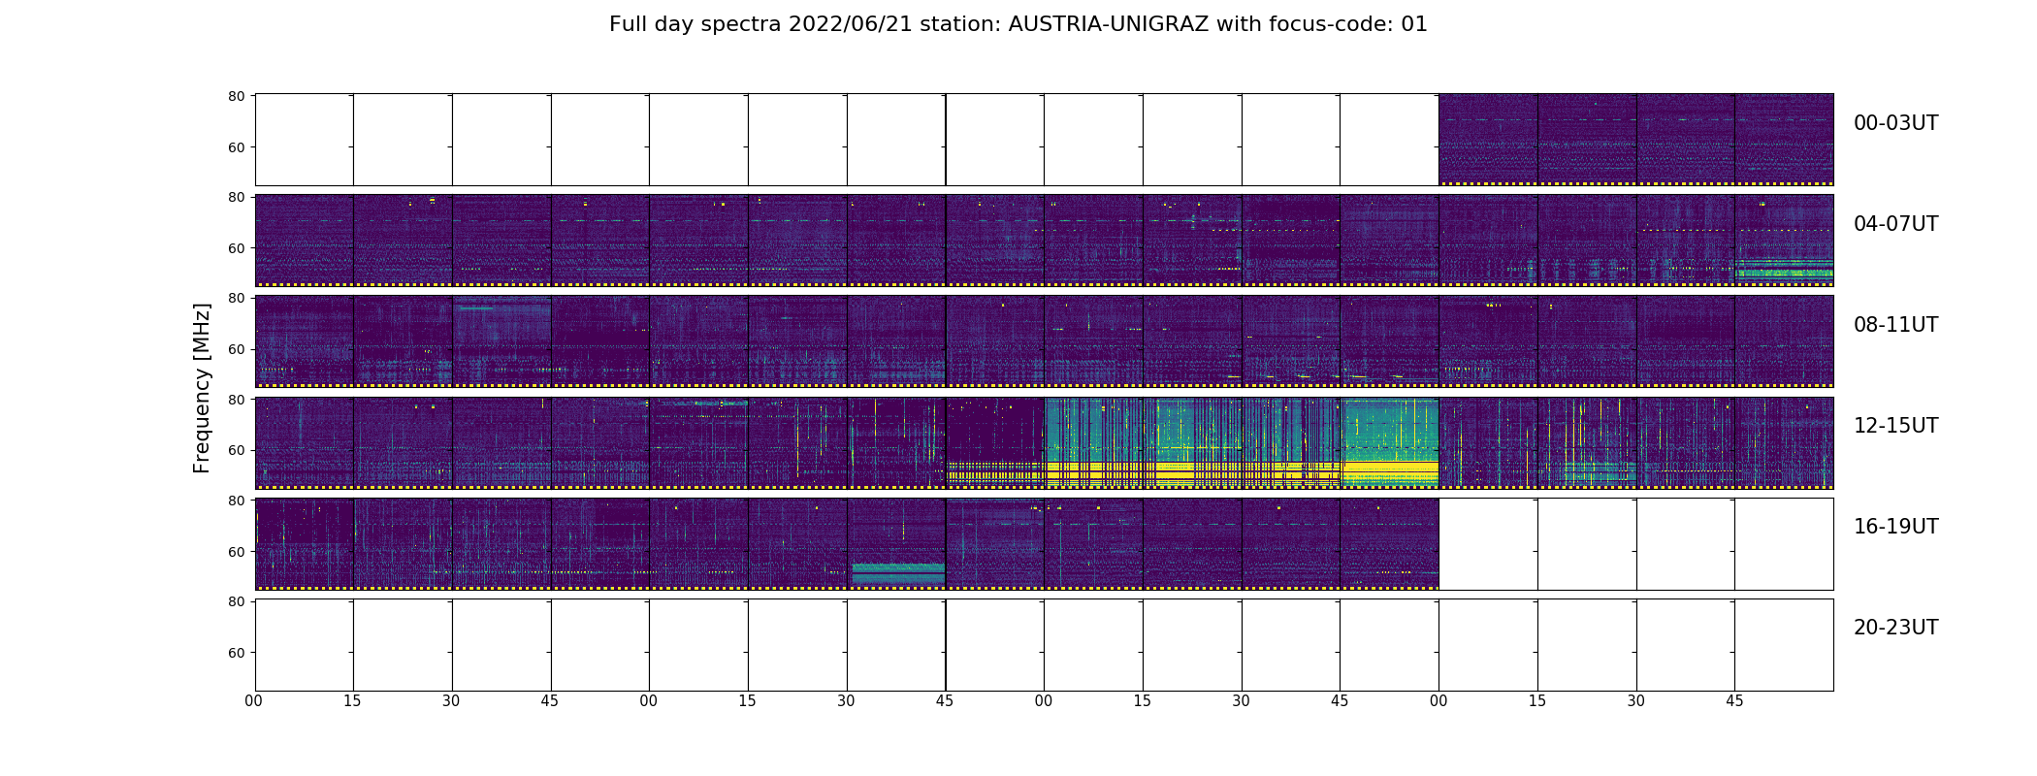
Task: Click the 60 tick of the 04-07UT row
Action: pyautogui.click(x=236, y=248)
